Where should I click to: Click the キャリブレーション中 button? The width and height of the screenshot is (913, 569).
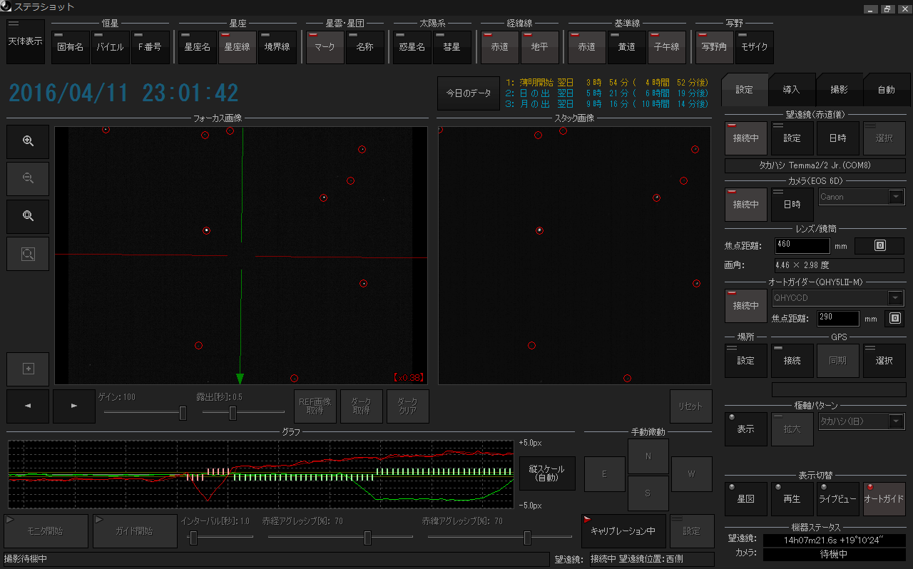623,531
